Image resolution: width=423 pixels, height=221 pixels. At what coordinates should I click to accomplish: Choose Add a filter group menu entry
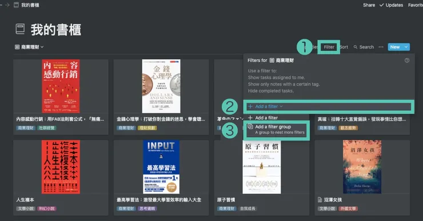(x=277, y=130)
